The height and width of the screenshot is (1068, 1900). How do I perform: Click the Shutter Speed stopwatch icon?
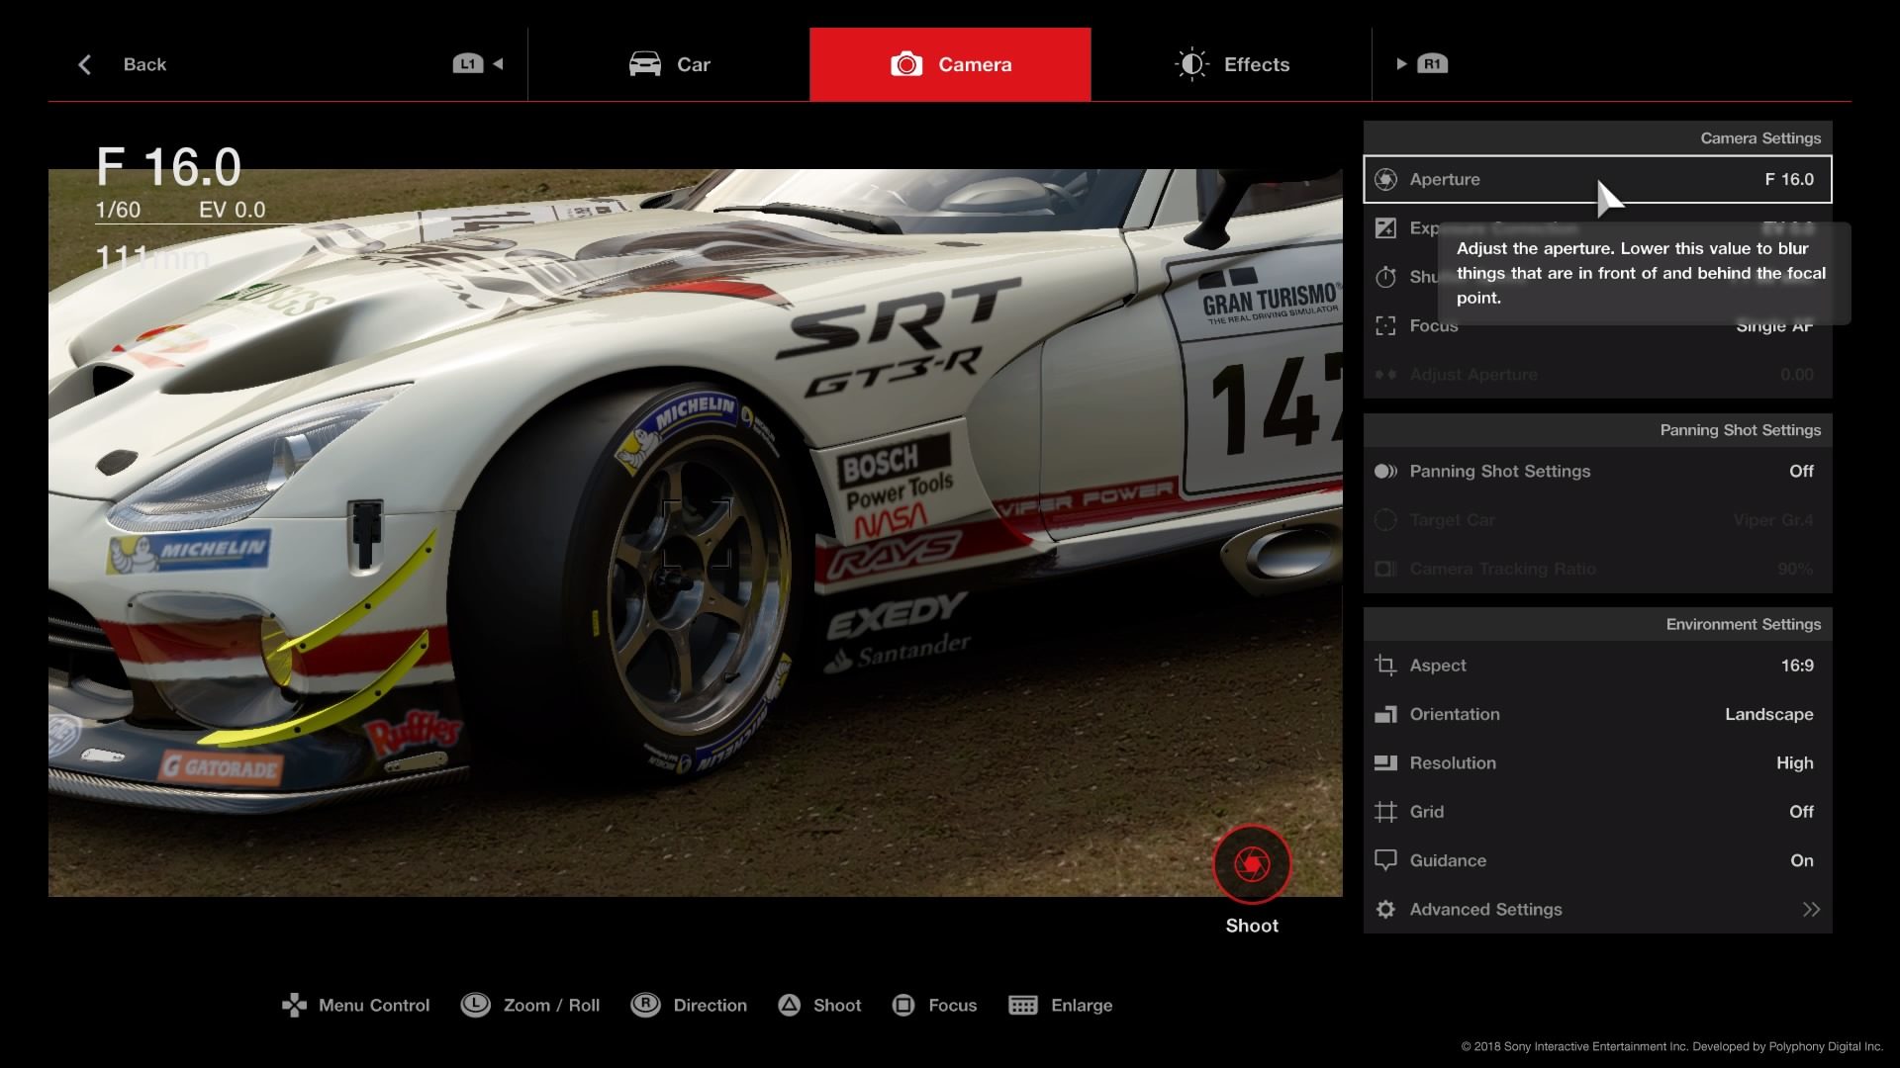coord(1385,277)
